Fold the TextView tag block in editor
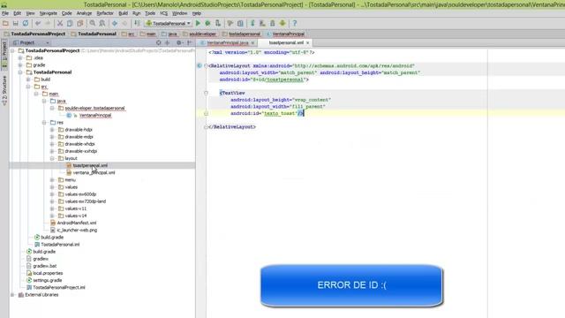565x318 pixels. point(206,93)
